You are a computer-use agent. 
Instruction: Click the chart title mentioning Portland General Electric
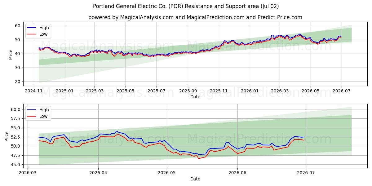click(186, 6)
